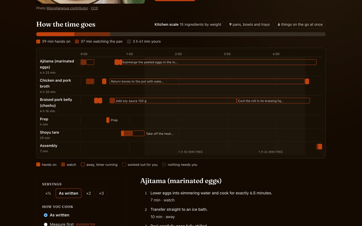
Task: Click the Assembly row's timeline block
Action: pos(319,147)
